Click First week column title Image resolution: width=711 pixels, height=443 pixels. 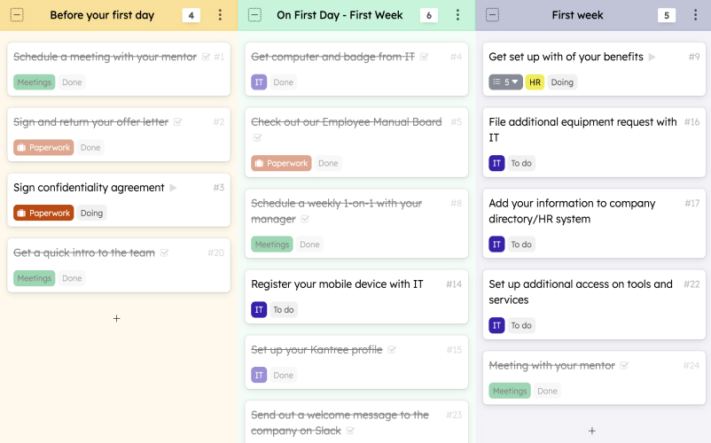[577, 15]
